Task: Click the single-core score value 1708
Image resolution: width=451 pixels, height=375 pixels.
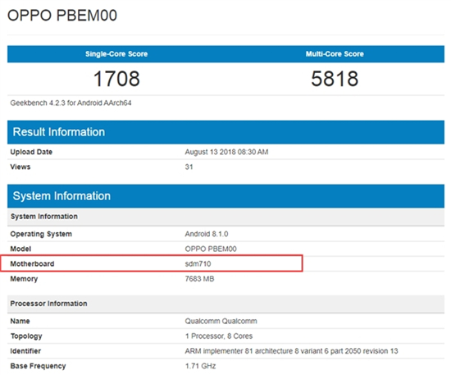Action: point(116,79)
